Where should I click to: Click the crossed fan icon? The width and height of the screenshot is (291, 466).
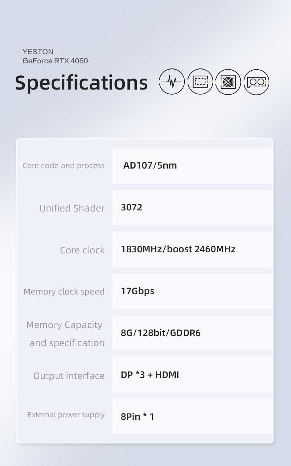tap(228, 82)
